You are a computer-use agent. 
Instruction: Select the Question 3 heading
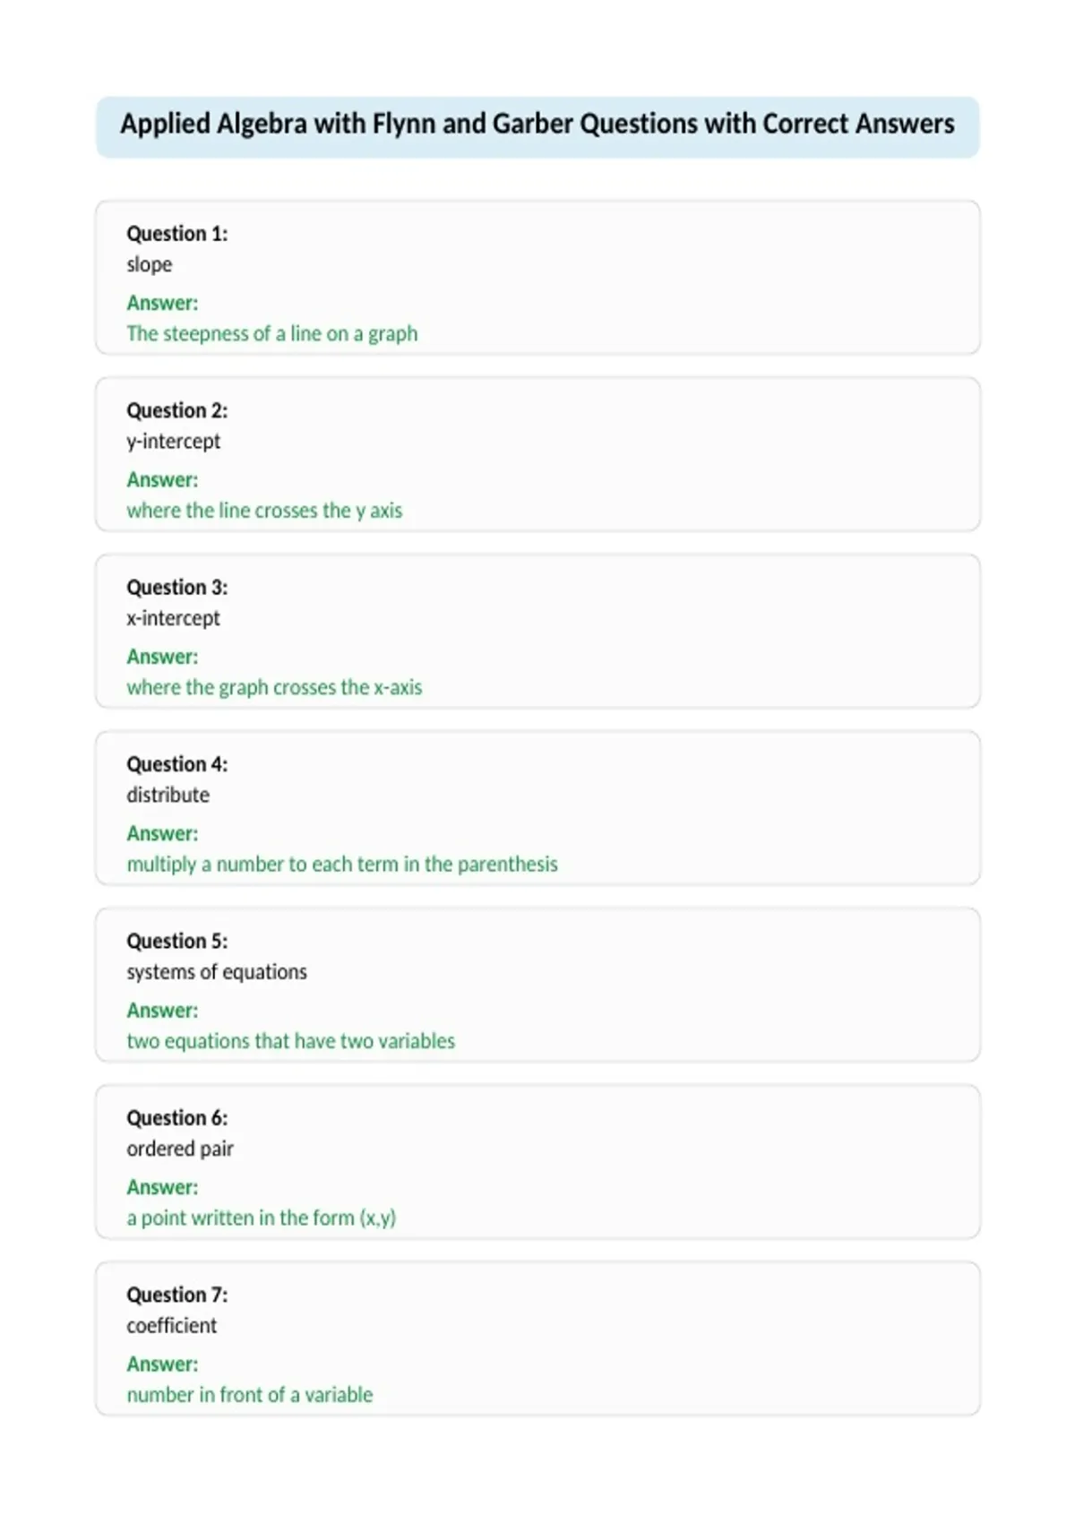click(x=177, y=588)
